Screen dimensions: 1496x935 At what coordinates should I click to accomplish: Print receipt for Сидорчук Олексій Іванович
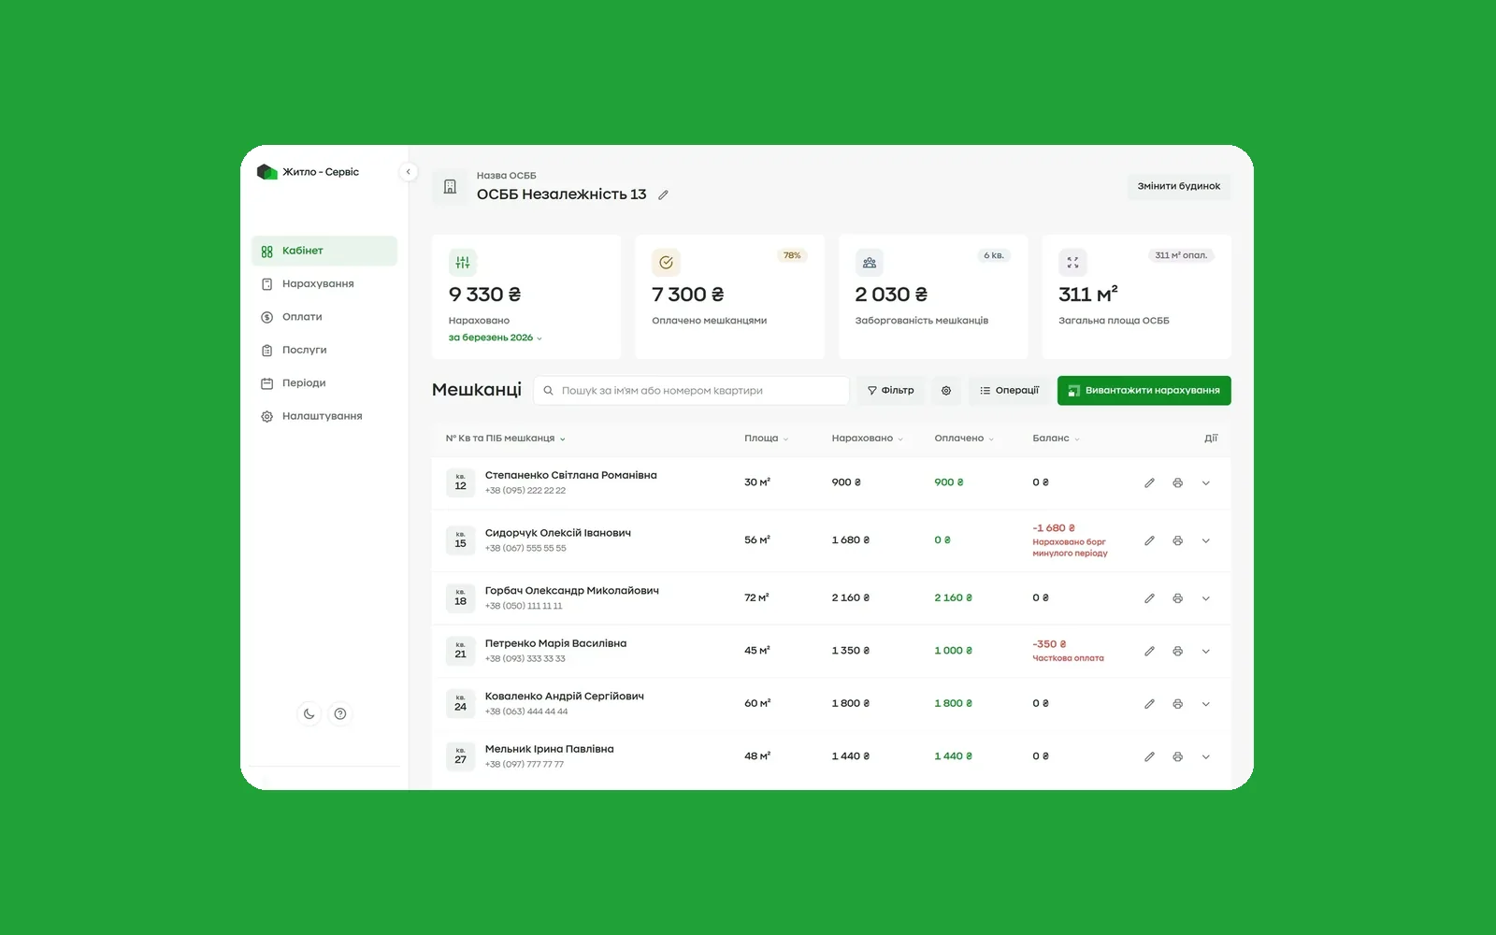pyautogui.click(x=1177, y=541)
